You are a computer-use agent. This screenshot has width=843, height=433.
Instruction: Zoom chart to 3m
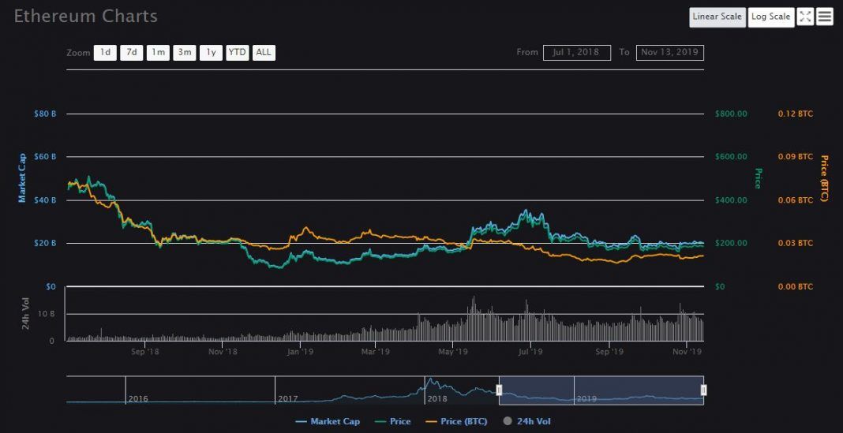pos(185,53)
